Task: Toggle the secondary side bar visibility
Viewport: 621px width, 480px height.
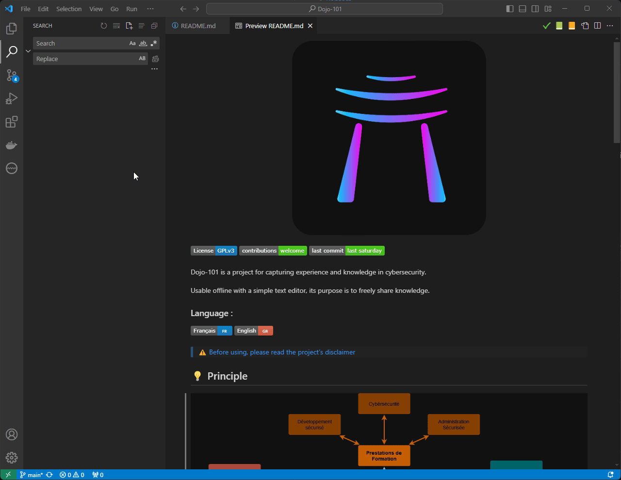Action: 535,9
